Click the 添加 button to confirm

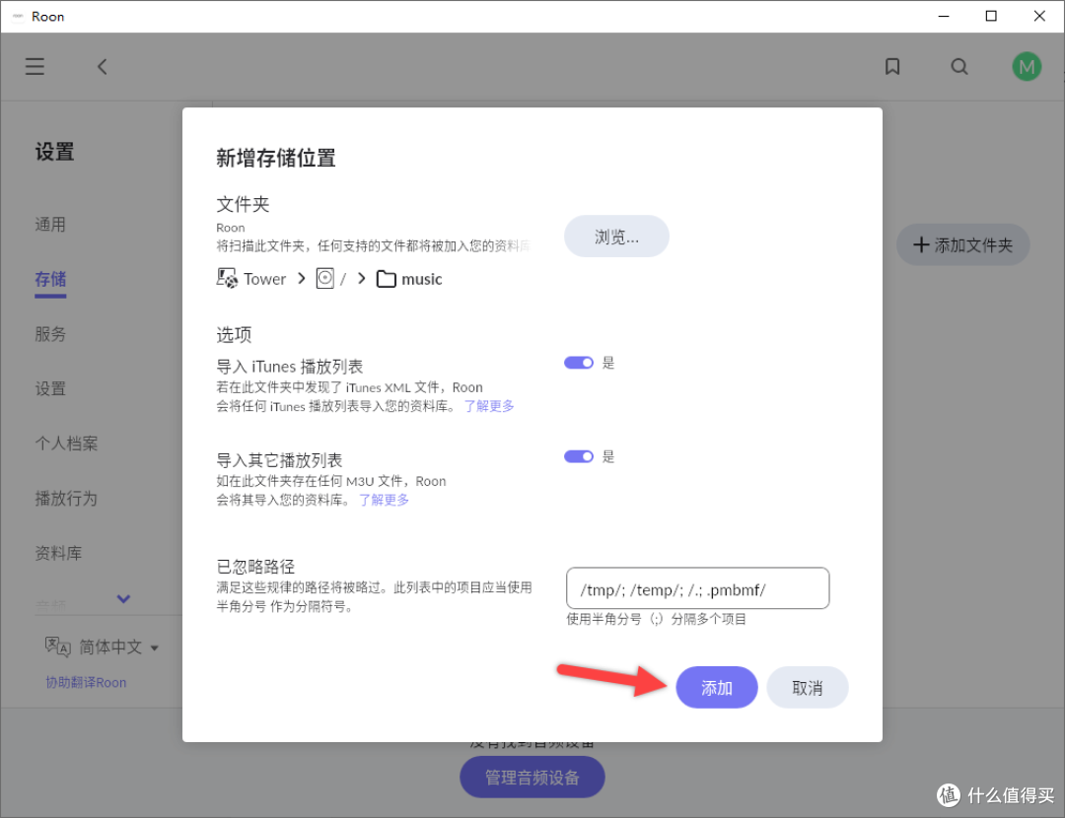coord(717,687)
